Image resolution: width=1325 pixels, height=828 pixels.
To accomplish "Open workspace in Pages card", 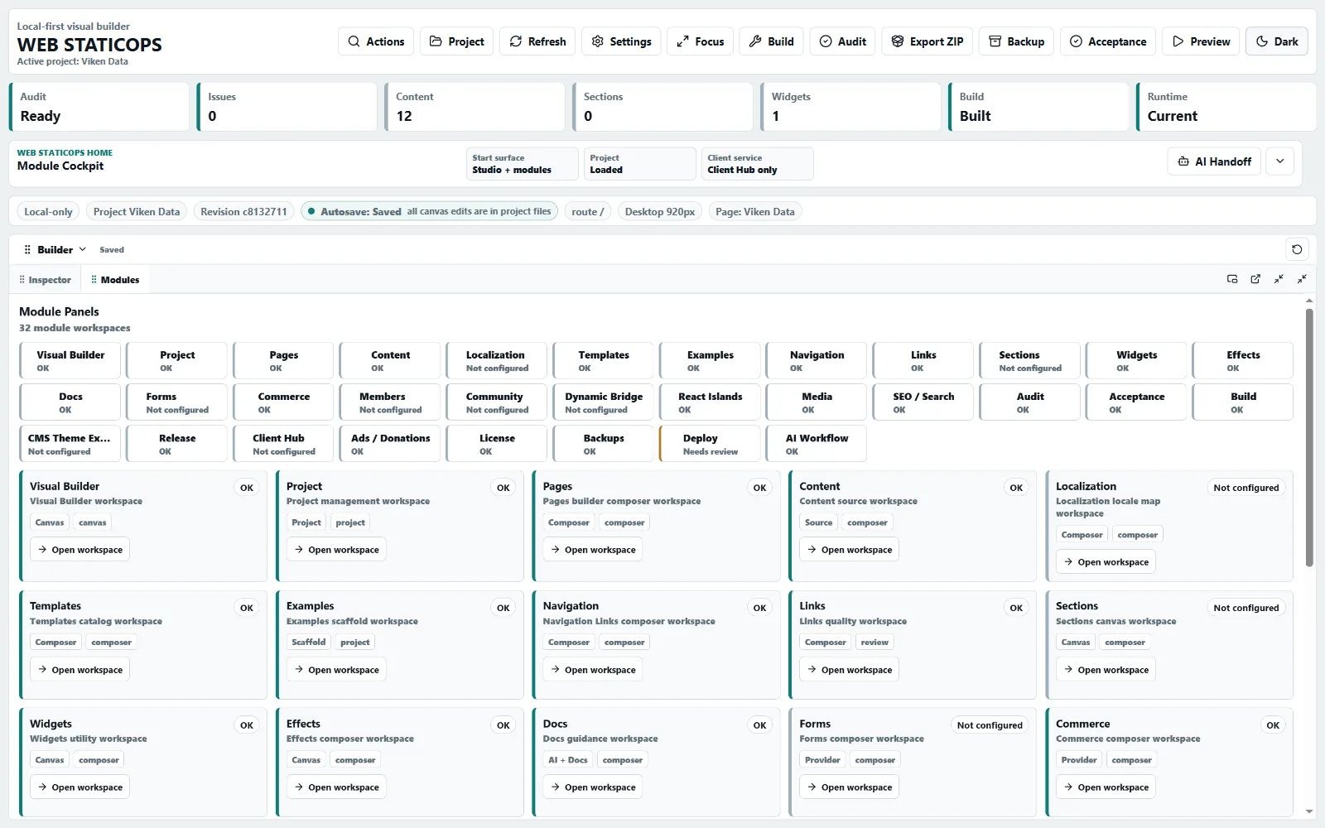I will 593,550.
